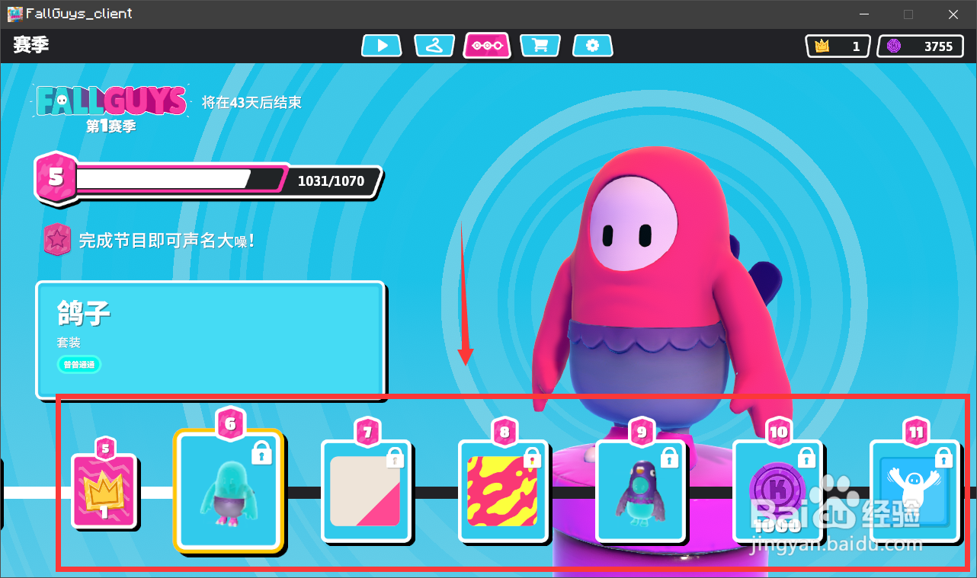The image size is (977, 578).
Task: Open the Customize hanger tab
Action: tap(434, 46)
